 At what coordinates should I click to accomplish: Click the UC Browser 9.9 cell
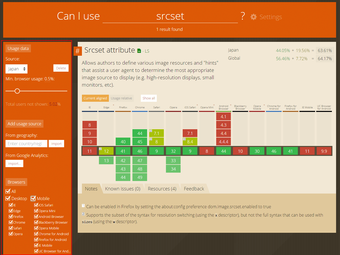tap(324, 151)
